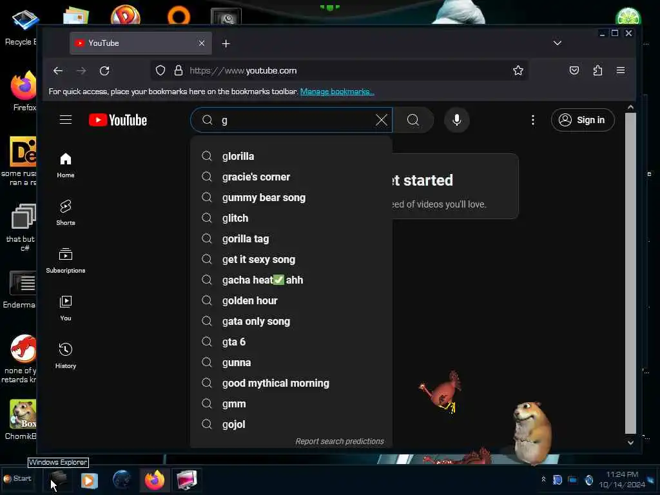Open YouTube settings three-dot menu
This screenshot has width=660, height=495.
[x=533, y=120]
